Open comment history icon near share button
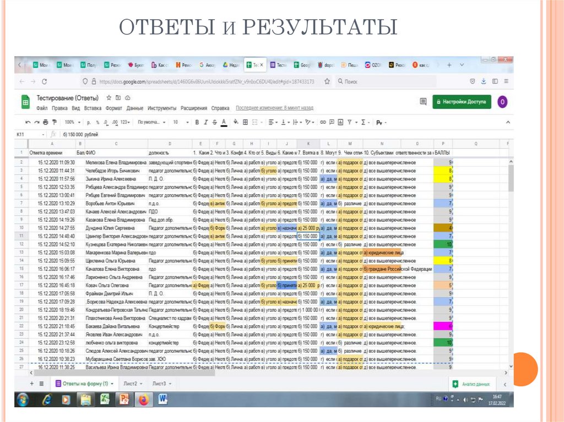This screenshot has width=564, height=422. 424,102
